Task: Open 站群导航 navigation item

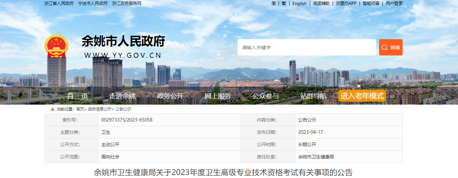Action: click(313, 96)
